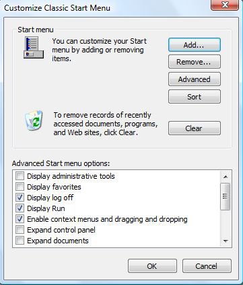Viewport: 243px width, 285px height.
Task: Click the options list scroll up arrow
Action: coord(225,177)
